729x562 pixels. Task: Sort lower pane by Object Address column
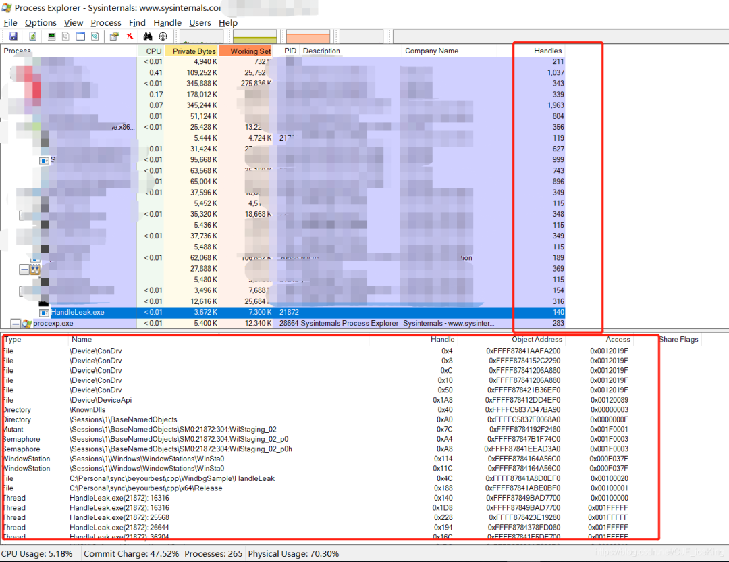tap(511, 340)
